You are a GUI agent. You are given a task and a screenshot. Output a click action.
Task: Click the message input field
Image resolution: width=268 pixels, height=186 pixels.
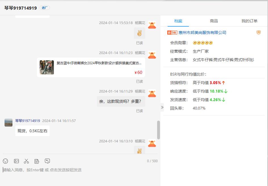[x=80, y=170]
